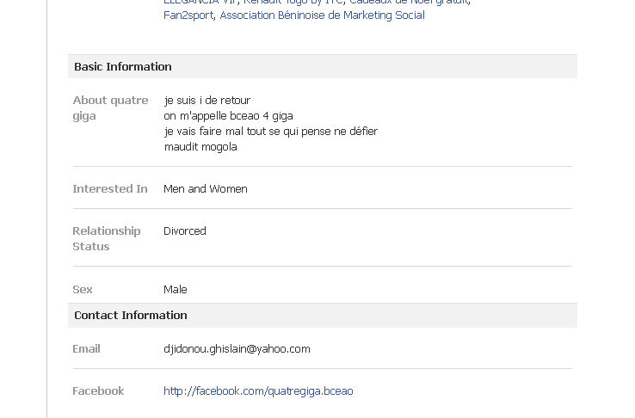Click the djidonou.ghislain@yahoo.com email address
The height and width of the screenshot is (418, 635).
[x=237, y=348]
